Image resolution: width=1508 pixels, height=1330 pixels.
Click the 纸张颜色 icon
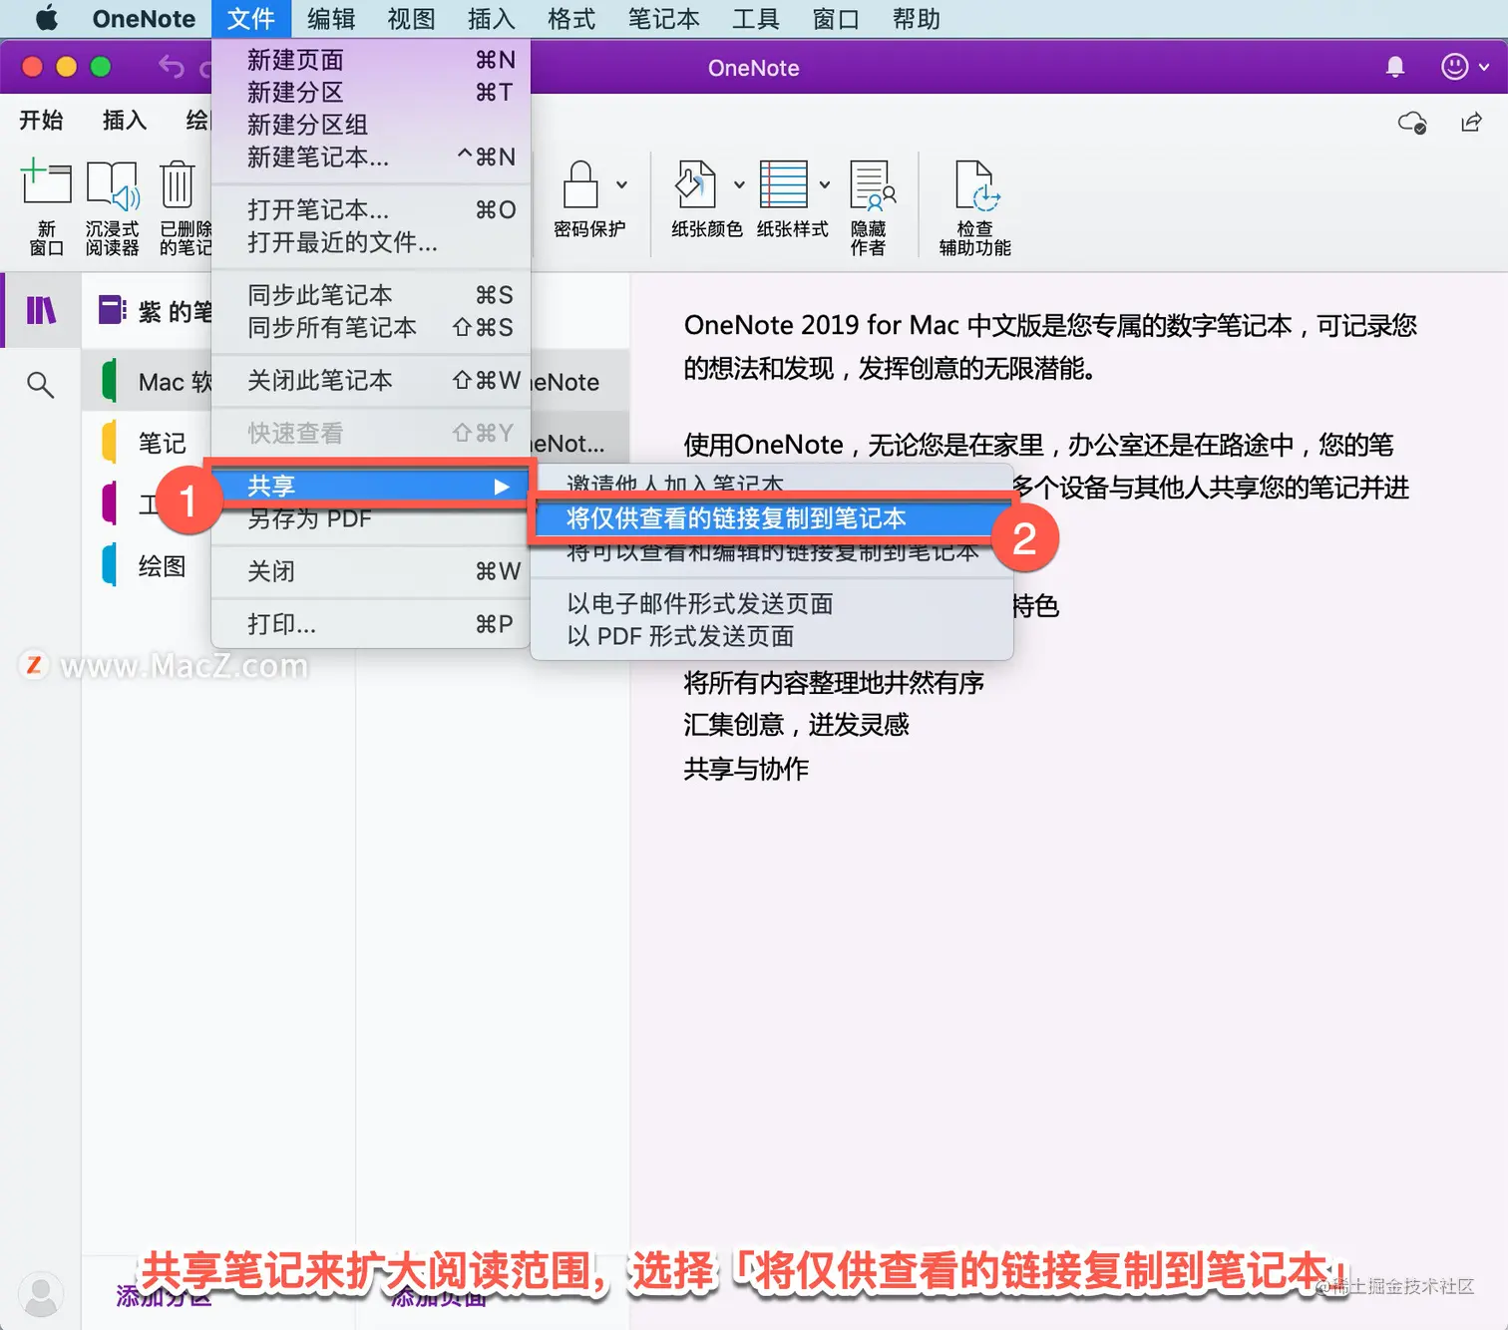pyautogui.click(x=696, y=185)
